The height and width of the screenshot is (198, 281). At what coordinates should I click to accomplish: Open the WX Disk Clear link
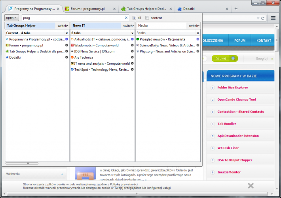tap(228, 148)
